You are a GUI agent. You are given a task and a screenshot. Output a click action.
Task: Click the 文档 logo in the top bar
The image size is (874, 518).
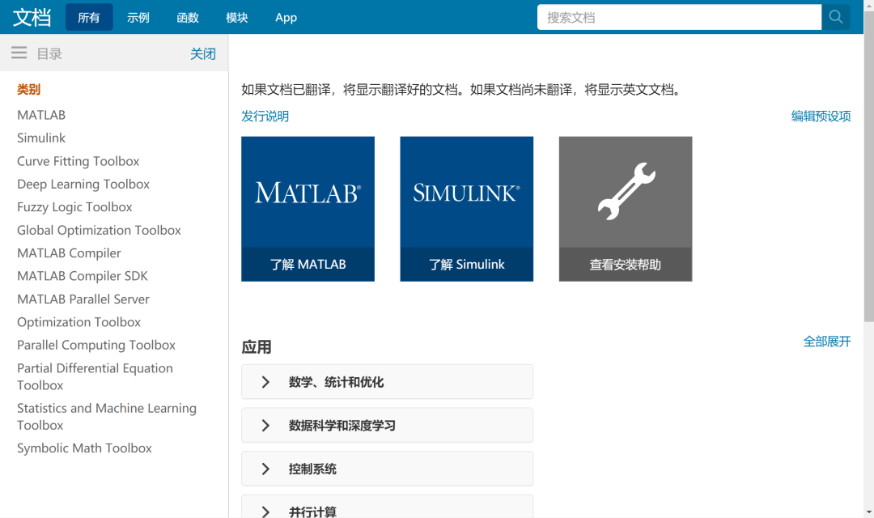(x=32, y=16)
